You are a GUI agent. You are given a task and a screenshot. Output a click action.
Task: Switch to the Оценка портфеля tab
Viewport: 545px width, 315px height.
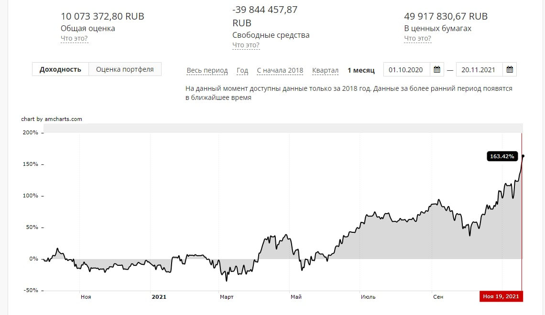(125, 69)
